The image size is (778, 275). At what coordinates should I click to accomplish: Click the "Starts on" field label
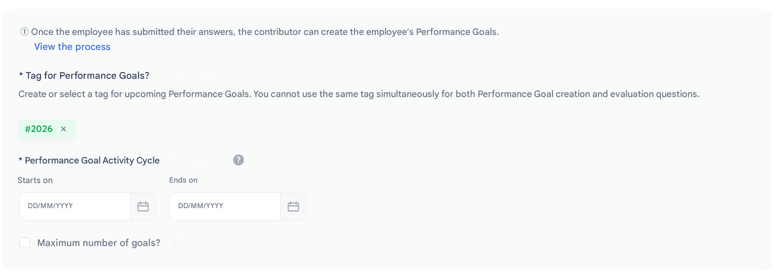click(35, 180)
